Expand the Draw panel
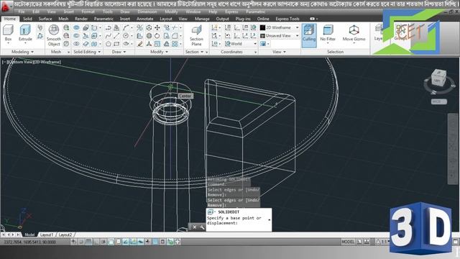Viewport: 460px width, 259px height. tap(119, 52)
